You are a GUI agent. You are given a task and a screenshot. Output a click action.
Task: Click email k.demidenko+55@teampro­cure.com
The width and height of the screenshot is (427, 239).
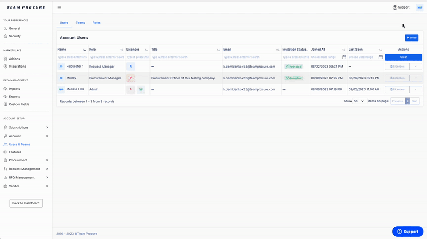pos(249,67)
